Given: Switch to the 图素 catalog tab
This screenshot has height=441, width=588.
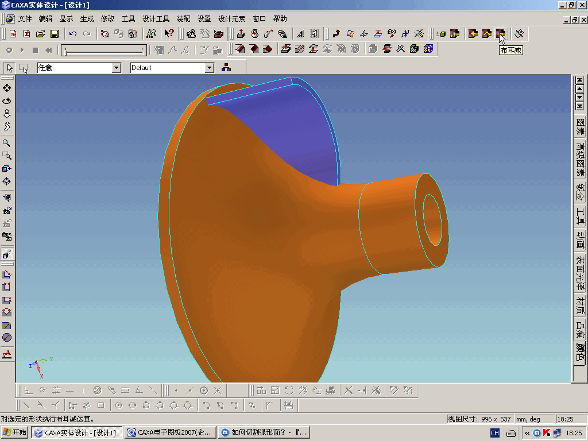Looking at the screenshot, I should click(x=580, y=126).
